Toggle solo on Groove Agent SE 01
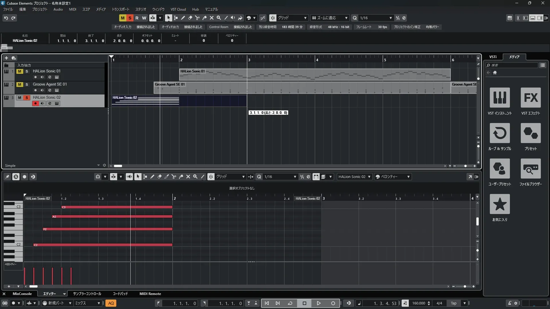This screenshot has width=550, height=309. pos(27,84)
